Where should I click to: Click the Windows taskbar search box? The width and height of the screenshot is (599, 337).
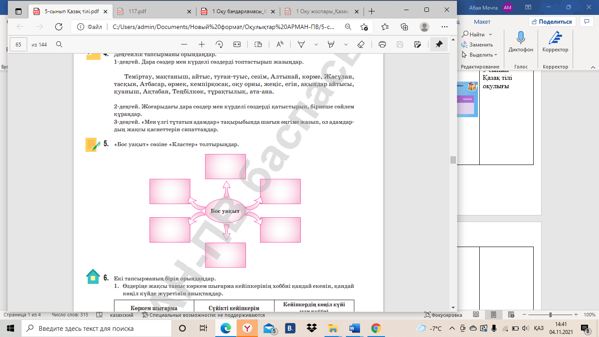point(96,328)
